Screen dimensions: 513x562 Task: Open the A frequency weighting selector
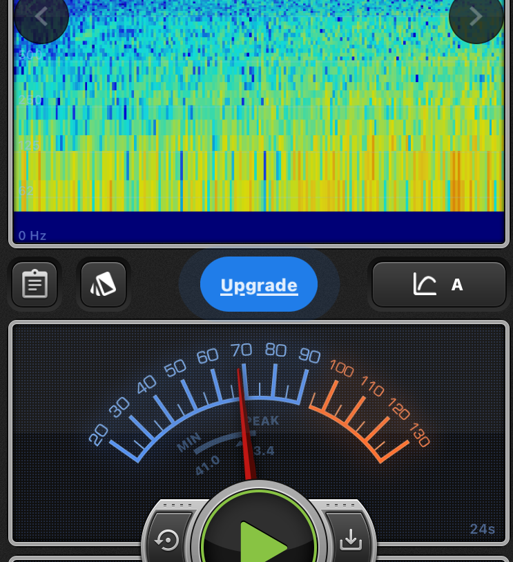[439, 284]
